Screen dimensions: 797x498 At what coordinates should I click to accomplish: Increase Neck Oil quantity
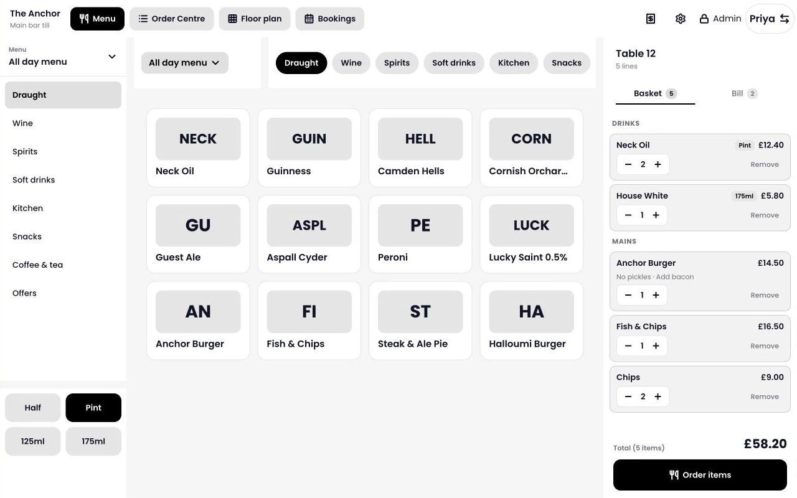(658, 164)
